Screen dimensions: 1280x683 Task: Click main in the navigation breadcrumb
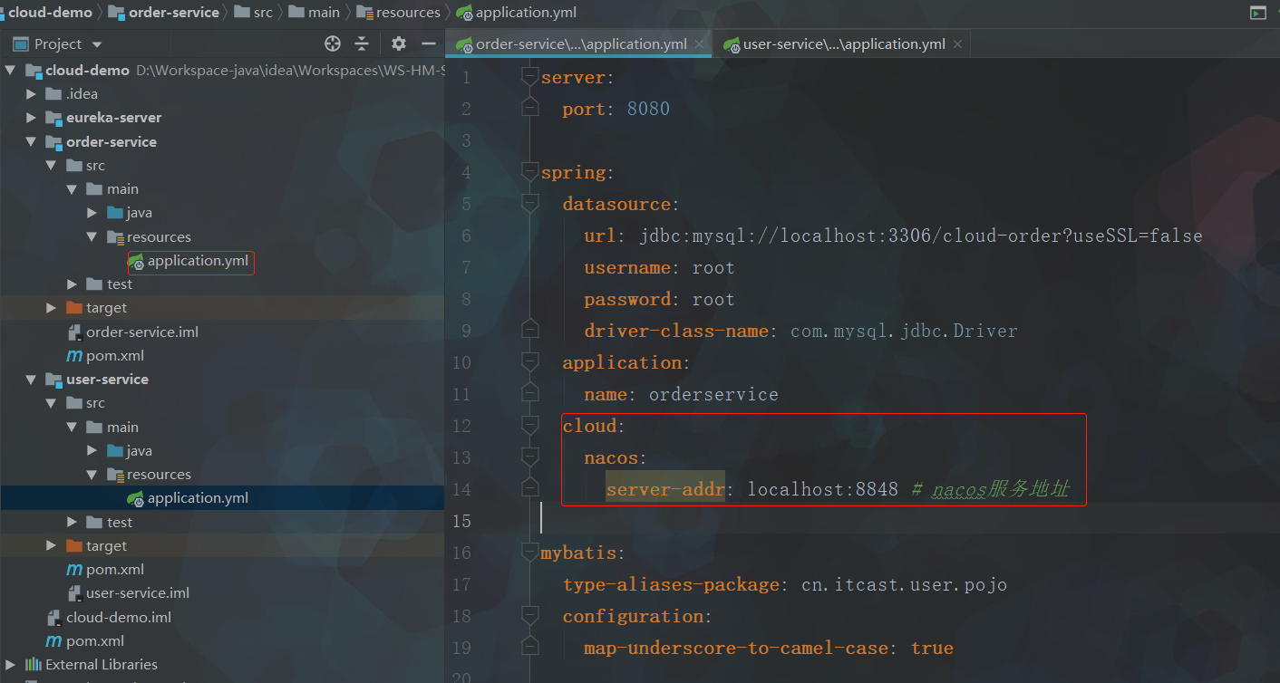[324, 13]
